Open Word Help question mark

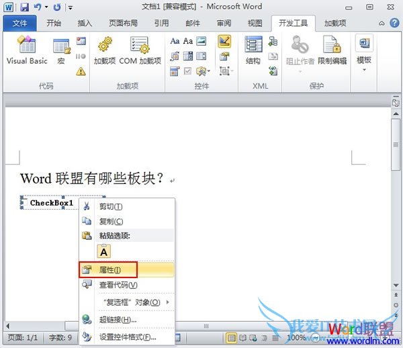(x=394, y=23)
